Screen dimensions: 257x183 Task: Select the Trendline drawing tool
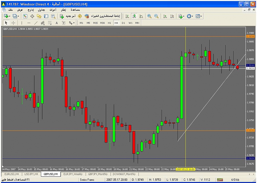click(x=36, y=23)
